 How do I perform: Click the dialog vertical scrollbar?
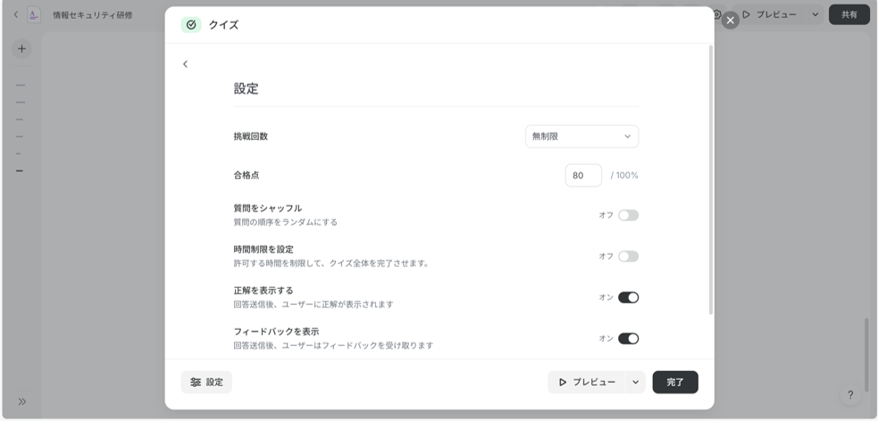tap(711, 179)
